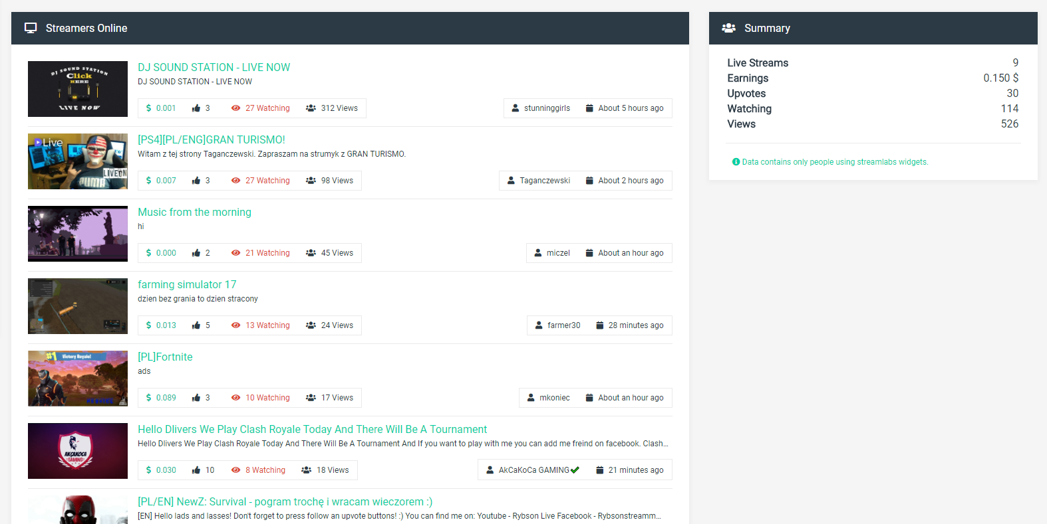Click the 8 Watching count
1047x524 pixels.
click(x=265, y=470)
